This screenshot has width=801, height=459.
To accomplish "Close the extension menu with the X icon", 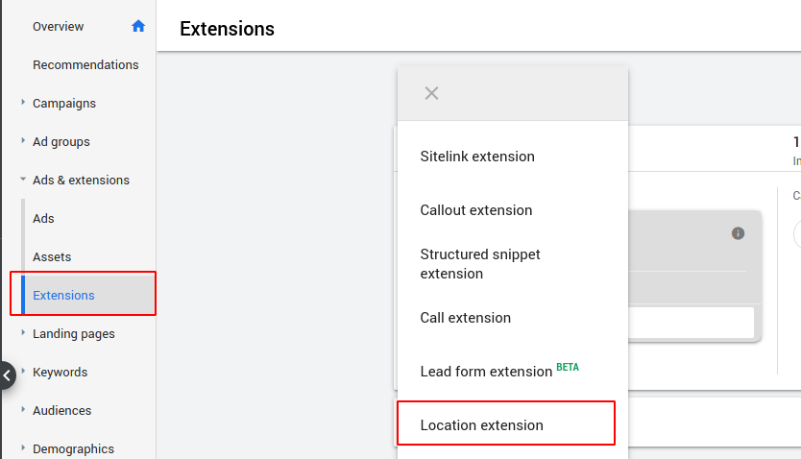I will pyautogui.click(x=431, y=93).
